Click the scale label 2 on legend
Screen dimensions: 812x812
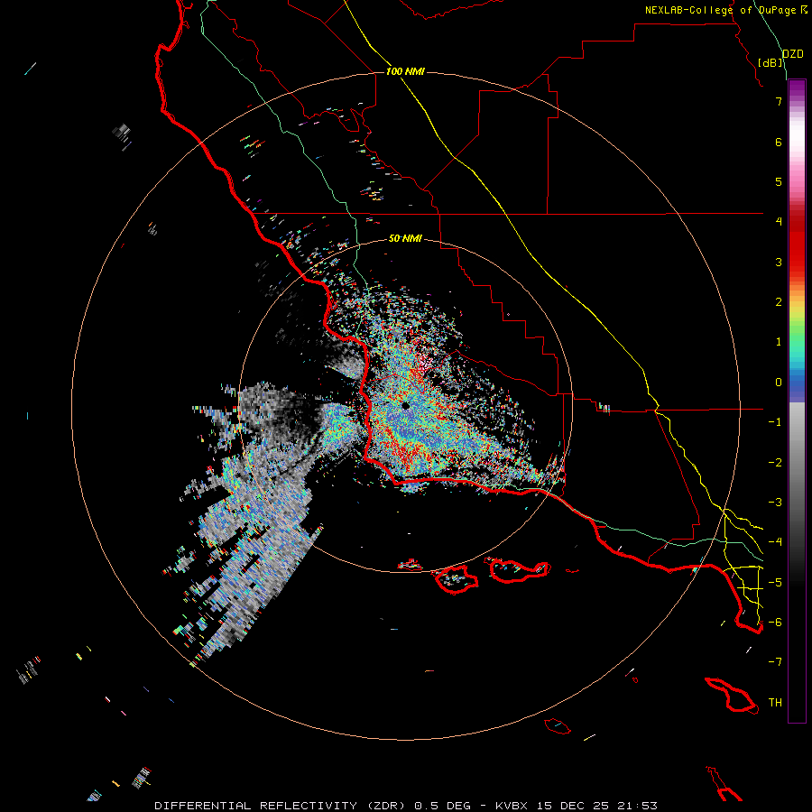pyautogui.click(x=779, y=302)
